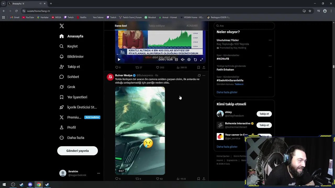Open Discord from taskbar
This screenshot has width=335, height=188.
(30, 185)
